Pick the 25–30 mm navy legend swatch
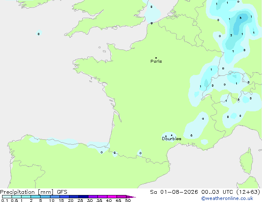Screen dimensions: 262x202 pos(83,197)
